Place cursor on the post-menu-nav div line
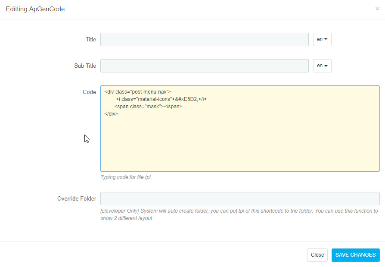 (137, 92)
